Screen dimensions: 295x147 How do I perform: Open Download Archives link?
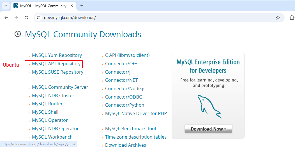point(126,145)
